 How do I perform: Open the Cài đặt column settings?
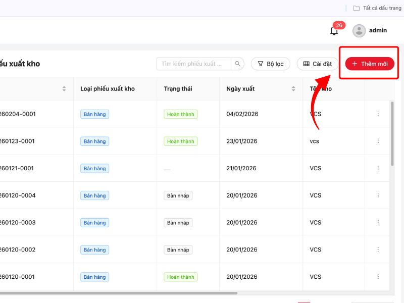(317, 64)
